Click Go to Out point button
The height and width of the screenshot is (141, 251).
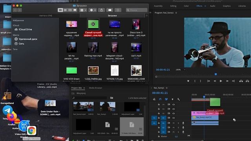click(x=233, y=81)
